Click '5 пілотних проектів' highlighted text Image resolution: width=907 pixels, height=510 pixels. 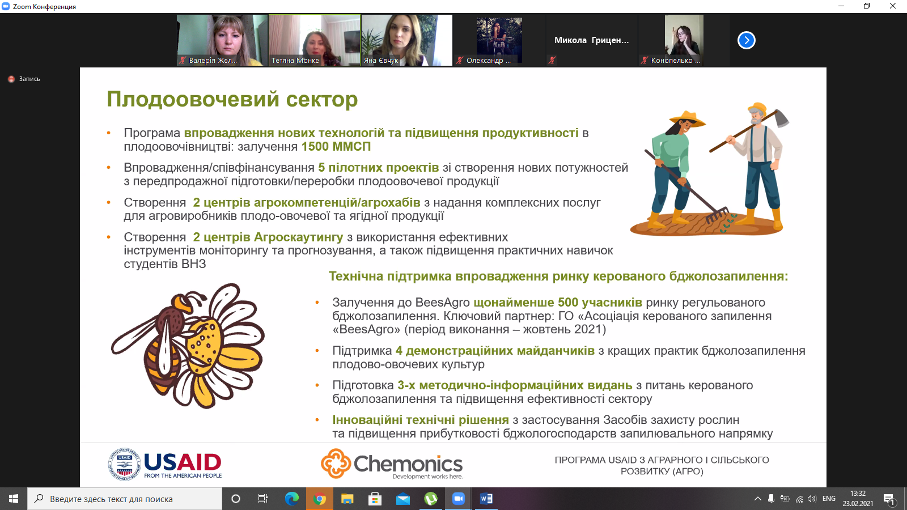(379, 168)
